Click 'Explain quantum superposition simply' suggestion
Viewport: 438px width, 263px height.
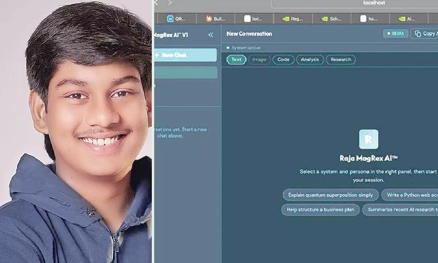(330, 195)
